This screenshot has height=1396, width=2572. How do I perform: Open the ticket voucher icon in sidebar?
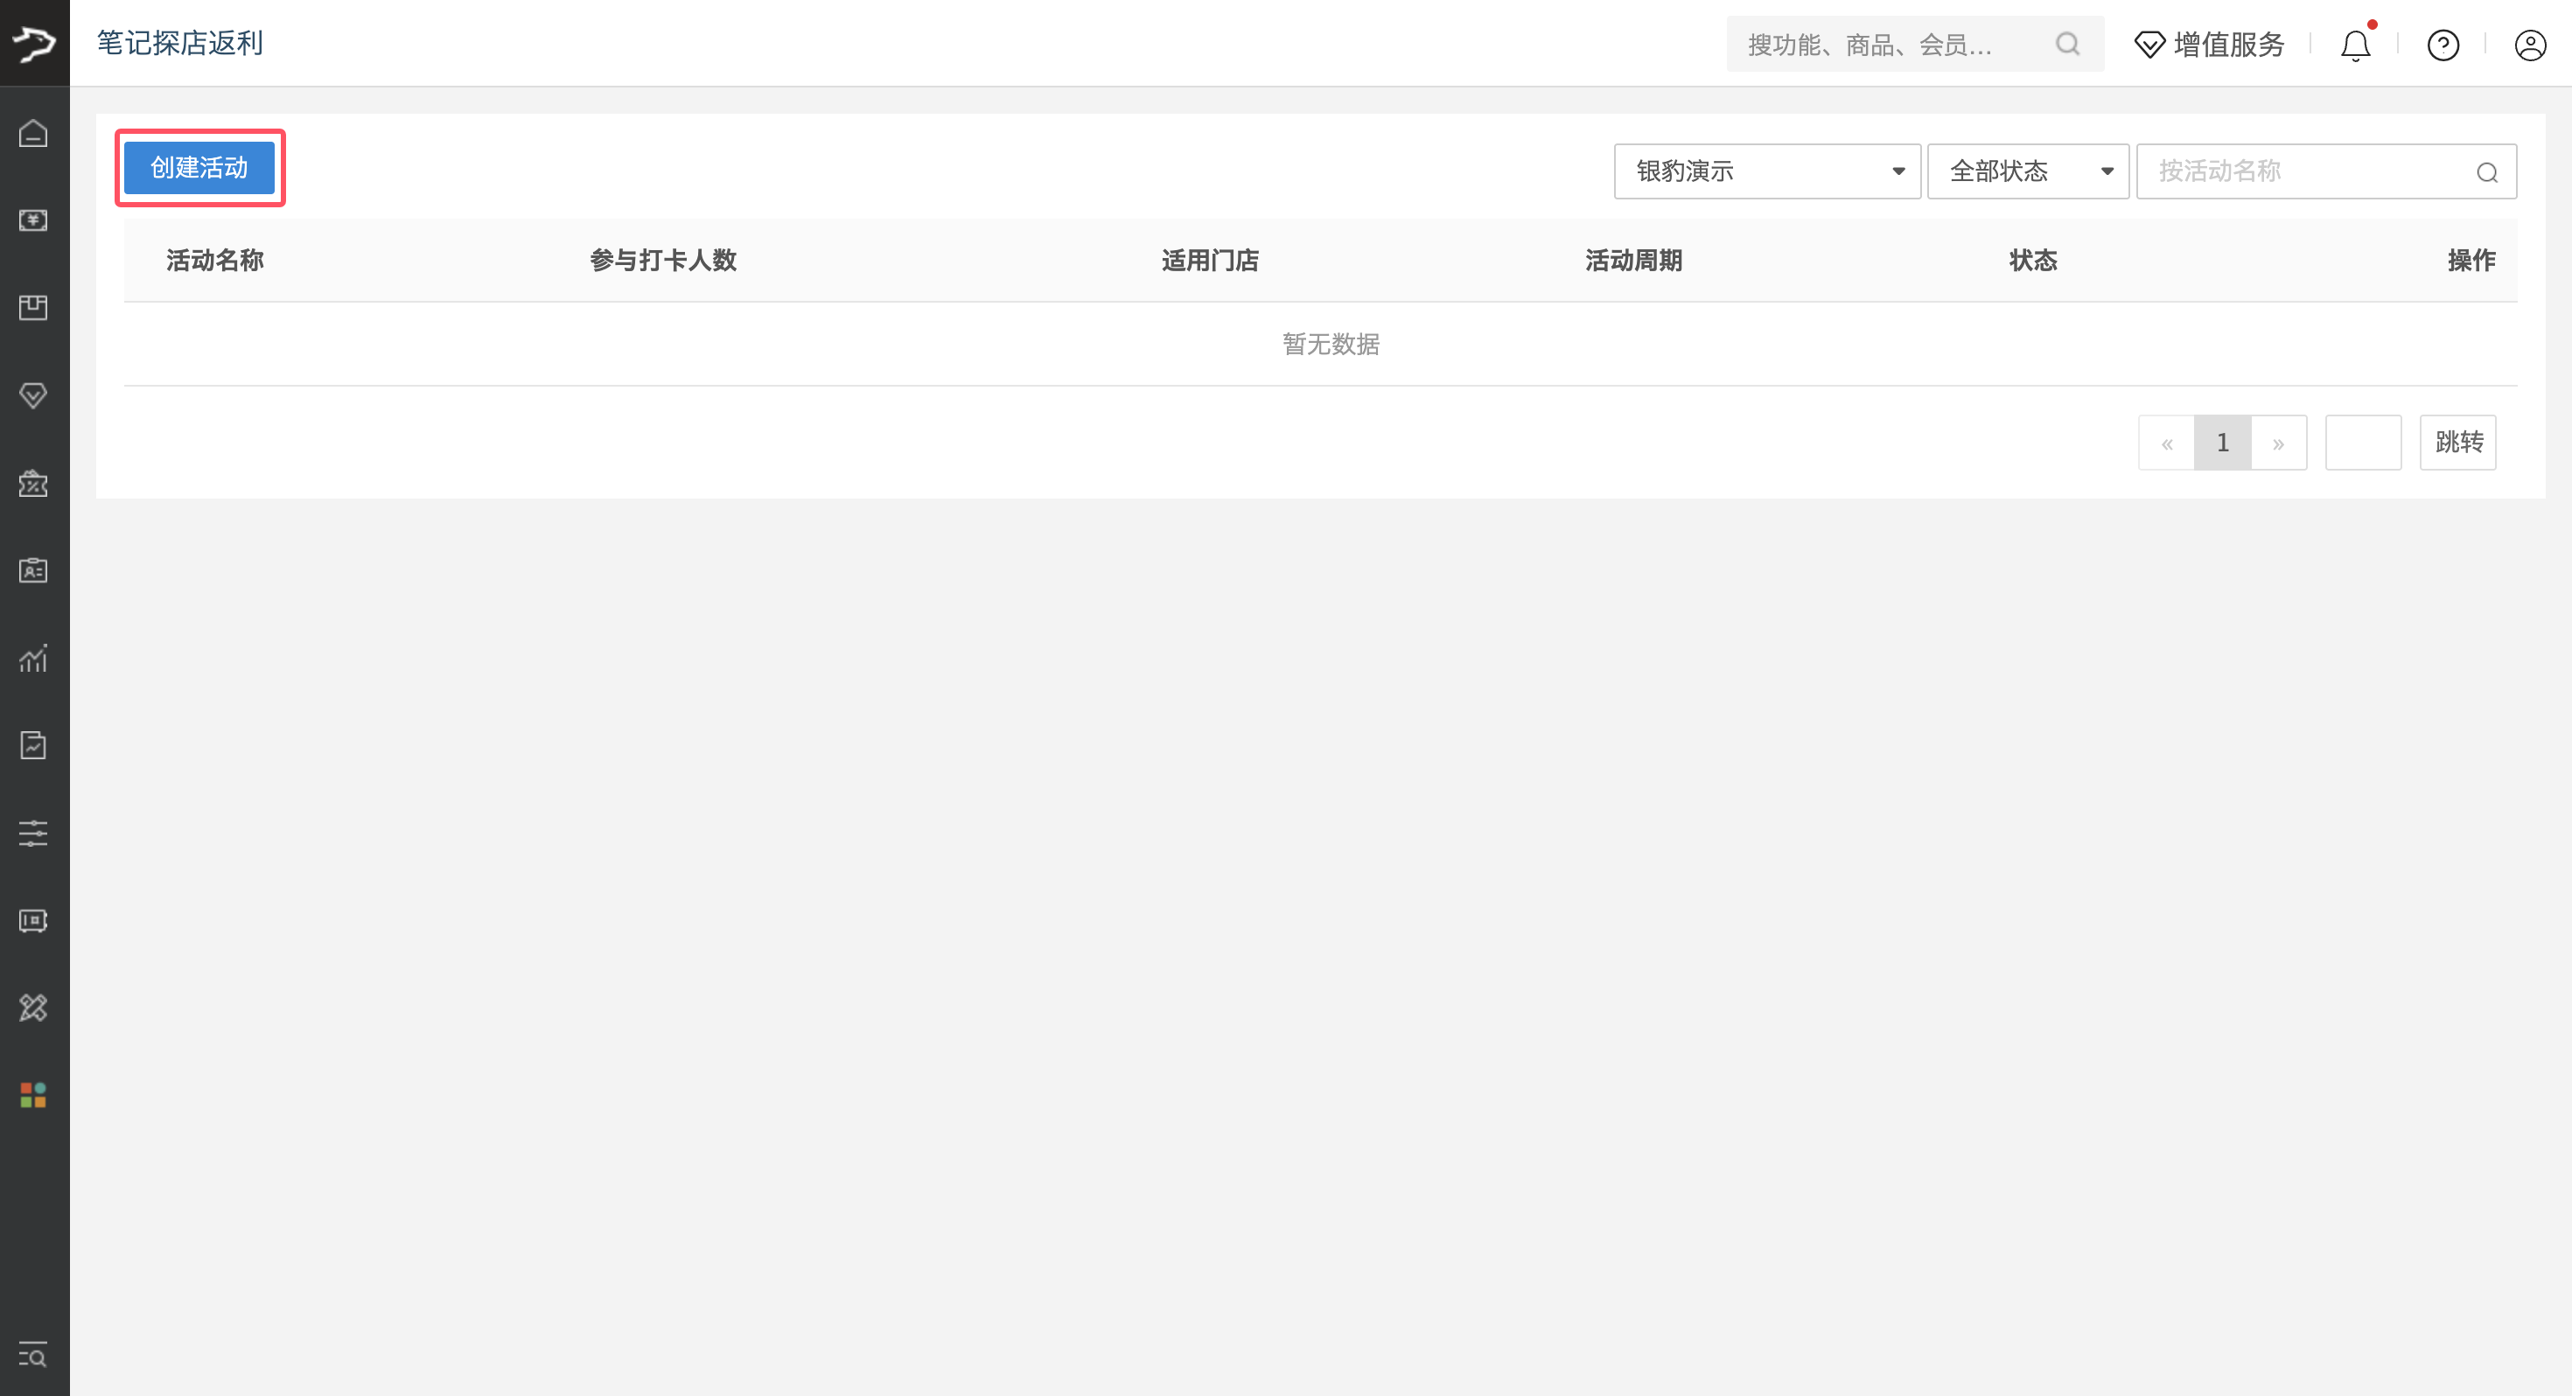click(x=33, y=921)
